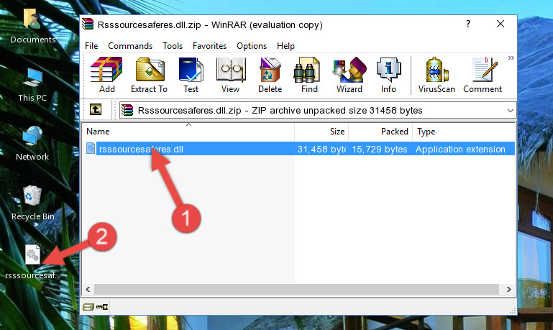
Task: Open the Tools menu
Action: [173, 46]
